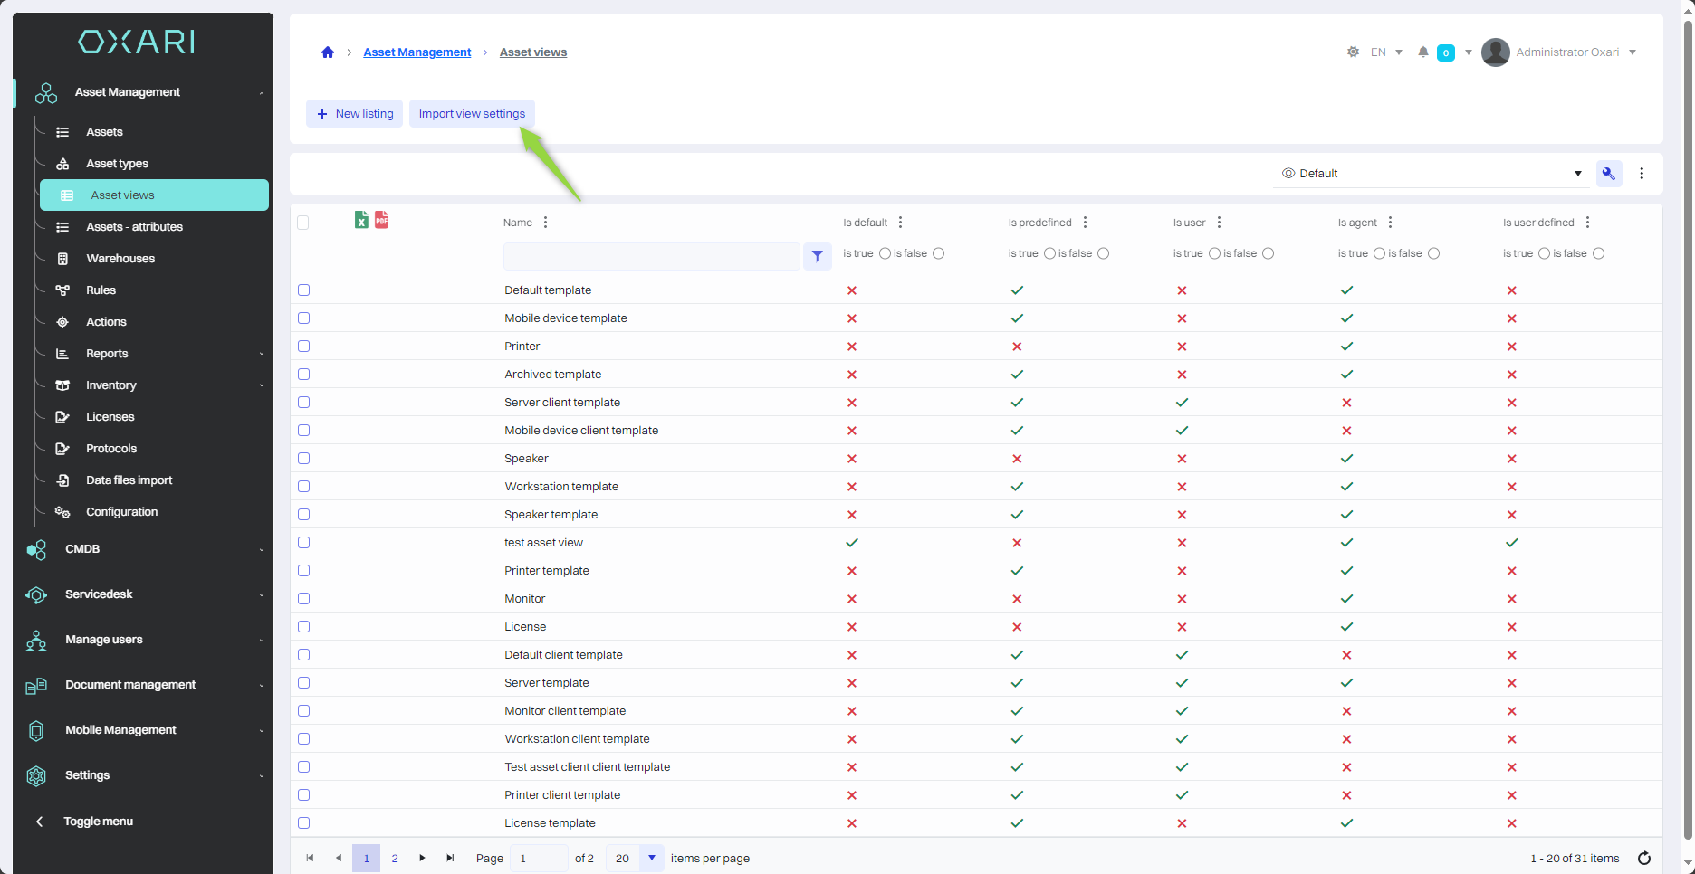This screenshot has height=874, width=1695.
Task: Click the New listing button
Action: 355,114
